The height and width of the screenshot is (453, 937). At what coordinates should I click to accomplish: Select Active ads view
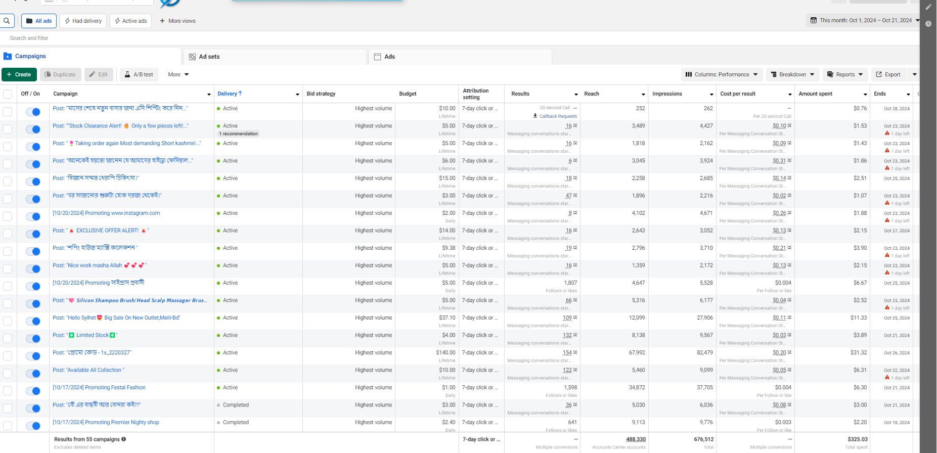point(131,21)
